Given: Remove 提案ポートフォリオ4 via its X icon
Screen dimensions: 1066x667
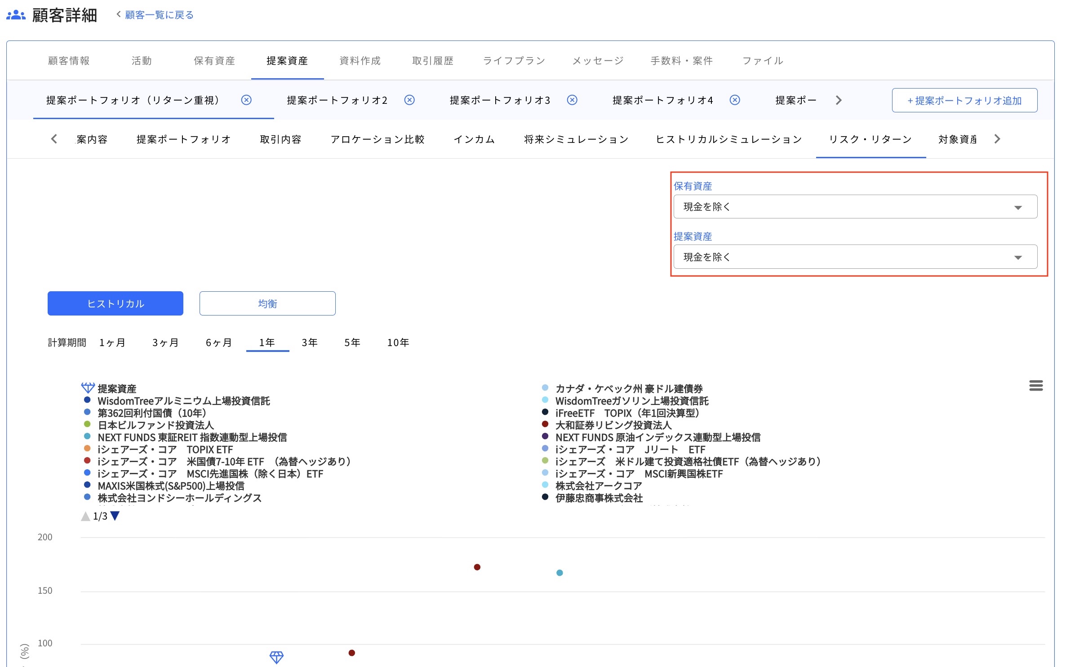Looking at the screenshot, I should (x=734, y=100).
